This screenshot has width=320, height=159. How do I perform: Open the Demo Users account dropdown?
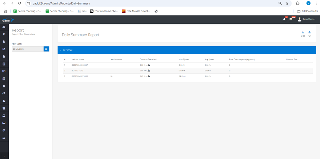pos(306,19)
